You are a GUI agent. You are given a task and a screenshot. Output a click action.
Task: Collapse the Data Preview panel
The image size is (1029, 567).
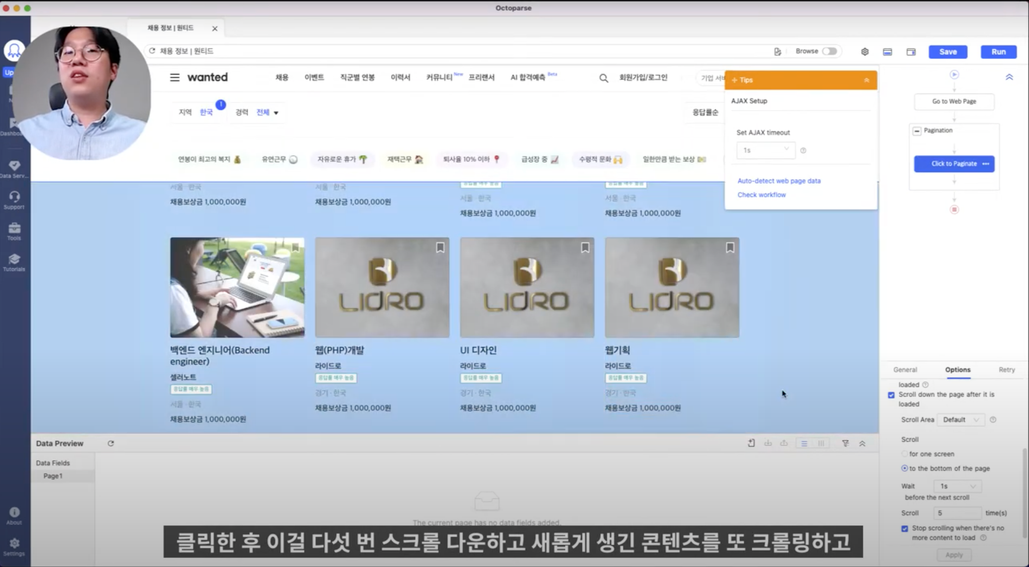862,443
